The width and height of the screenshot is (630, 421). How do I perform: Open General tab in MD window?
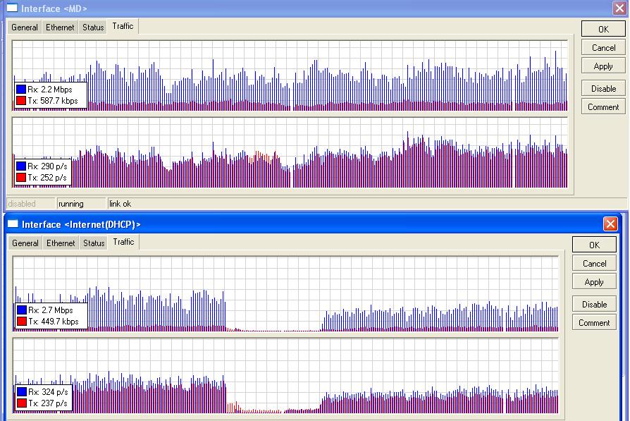tap(25, 28)
